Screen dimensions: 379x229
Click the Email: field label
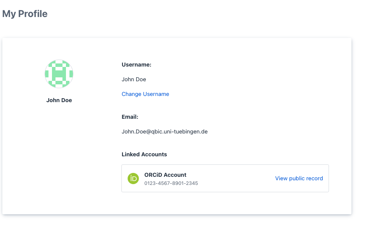pyautogui.click(x=130, y=117)
